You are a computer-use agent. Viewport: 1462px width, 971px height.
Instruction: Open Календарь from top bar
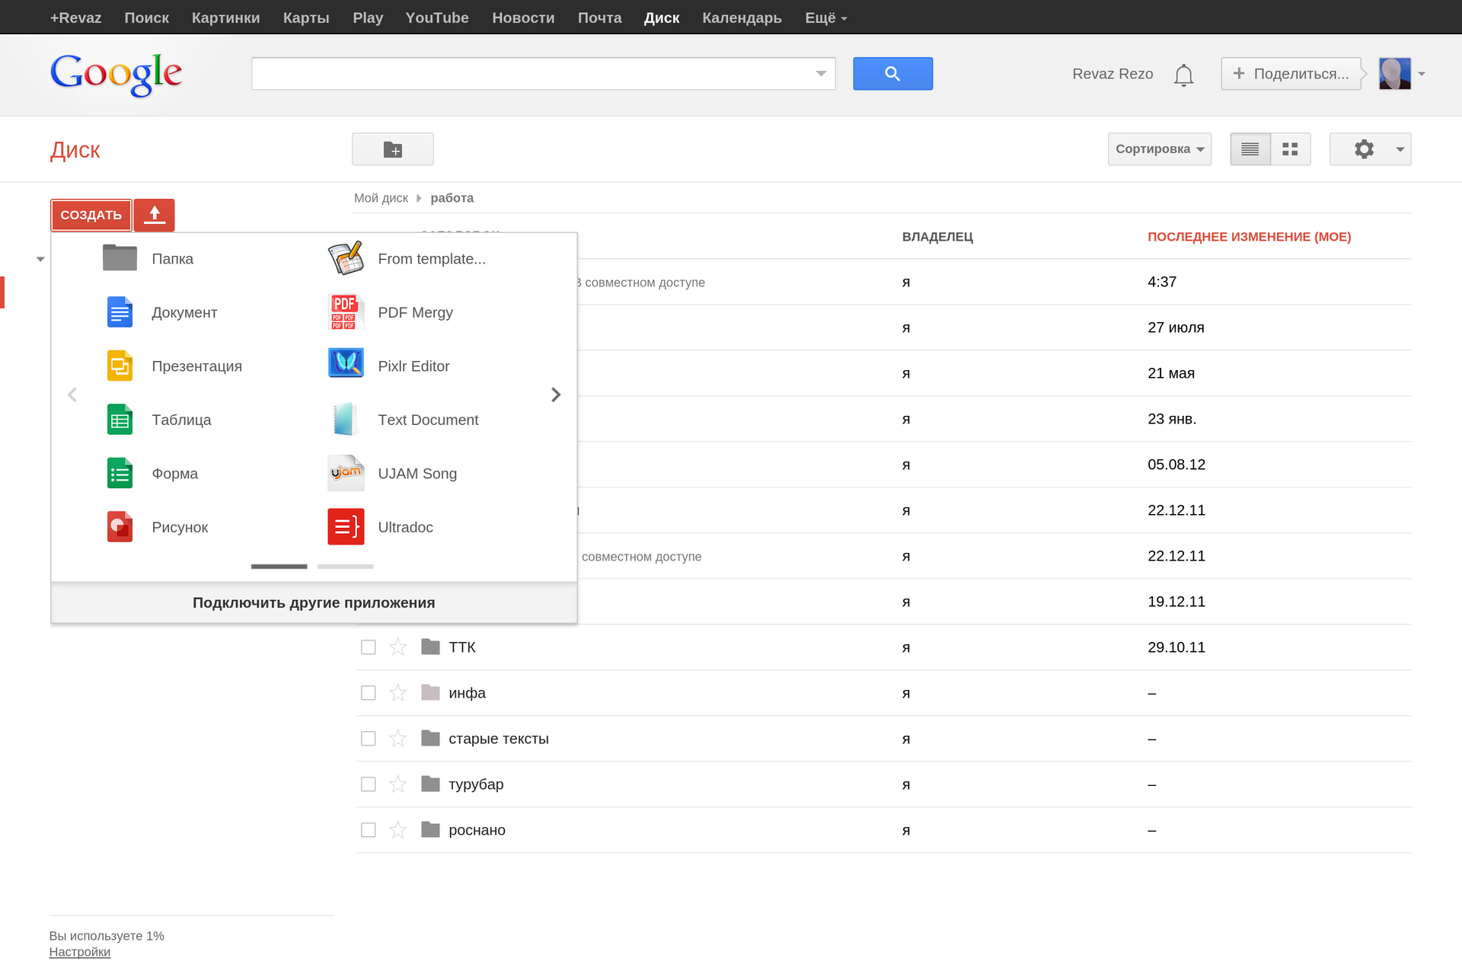742,18
